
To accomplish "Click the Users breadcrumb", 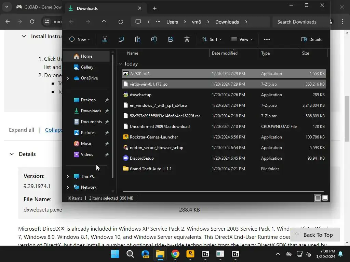I will click(172, 22).
